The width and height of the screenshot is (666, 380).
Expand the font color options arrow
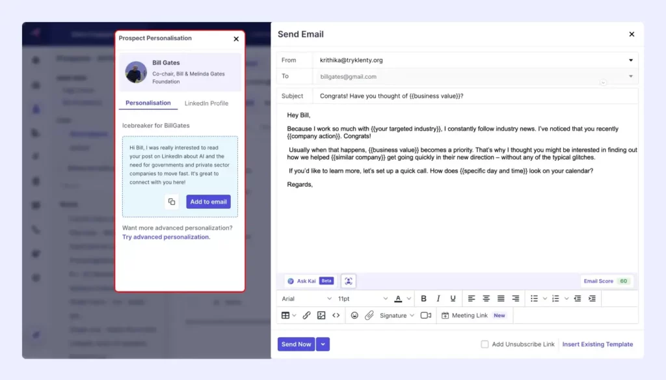[x=408, y=299]
